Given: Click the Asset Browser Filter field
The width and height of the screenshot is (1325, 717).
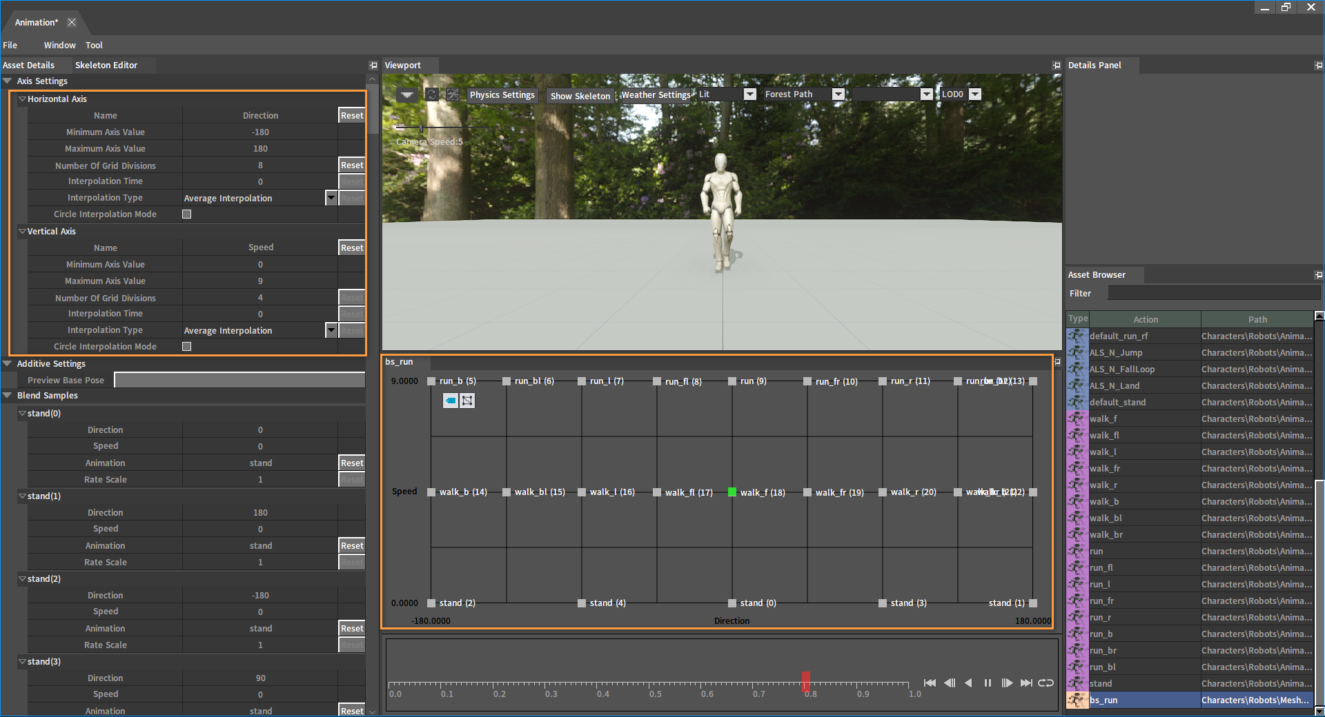Looking at the screenshot, I should [1214, 293].
